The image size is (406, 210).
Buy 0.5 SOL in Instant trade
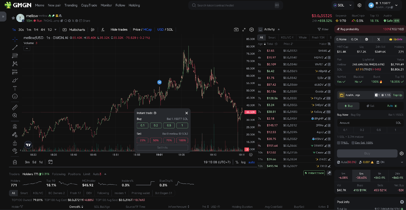pos(169,125)
